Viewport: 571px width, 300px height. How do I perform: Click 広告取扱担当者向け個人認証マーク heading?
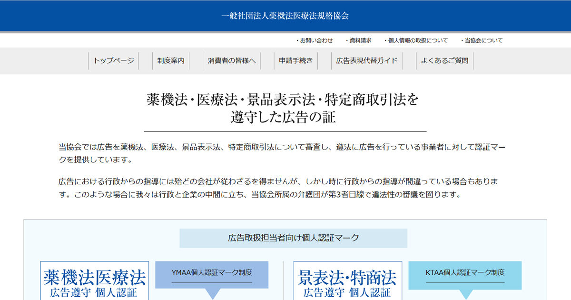[x=294, y=238]
